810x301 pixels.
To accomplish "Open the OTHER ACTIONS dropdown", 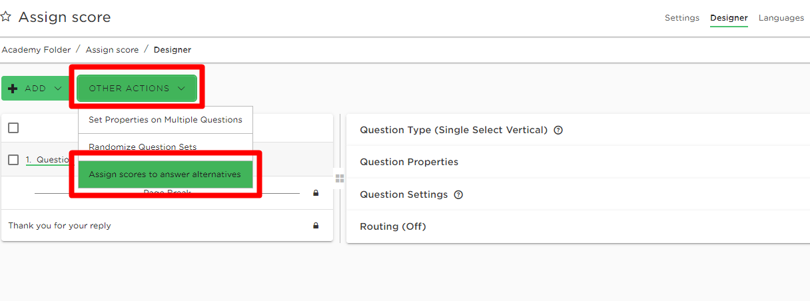I will click(137, 89).
